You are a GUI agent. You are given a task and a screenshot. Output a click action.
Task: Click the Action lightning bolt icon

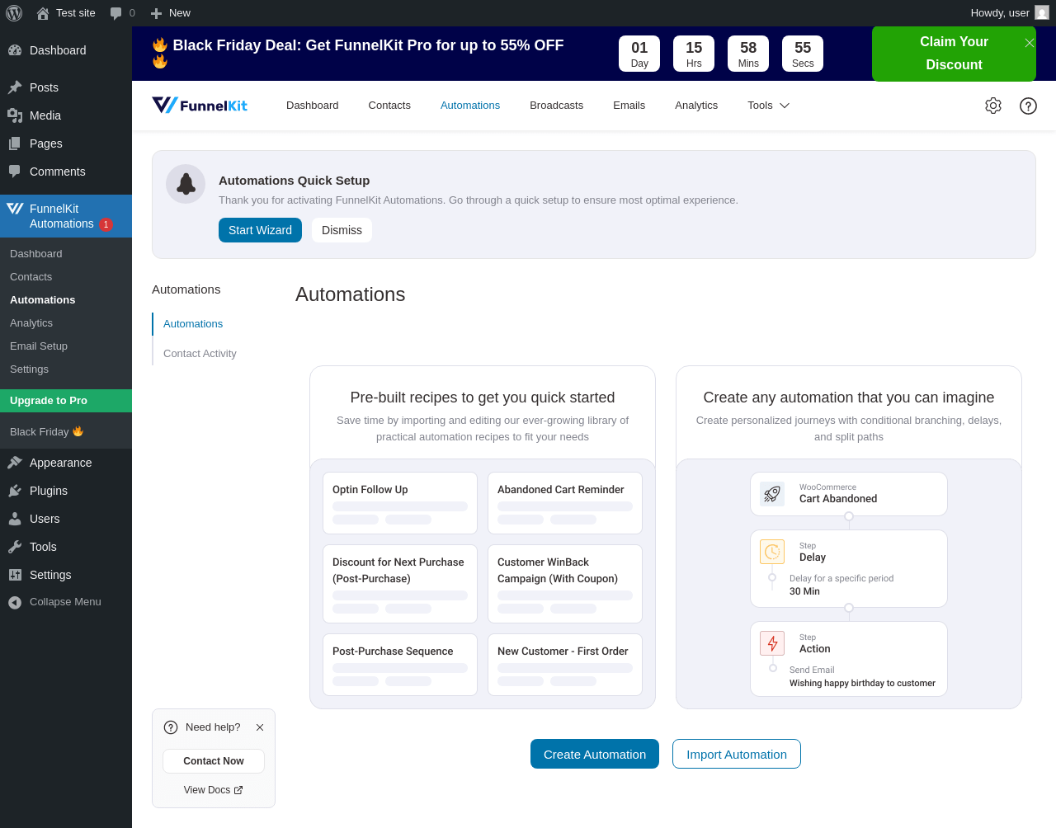772,643
